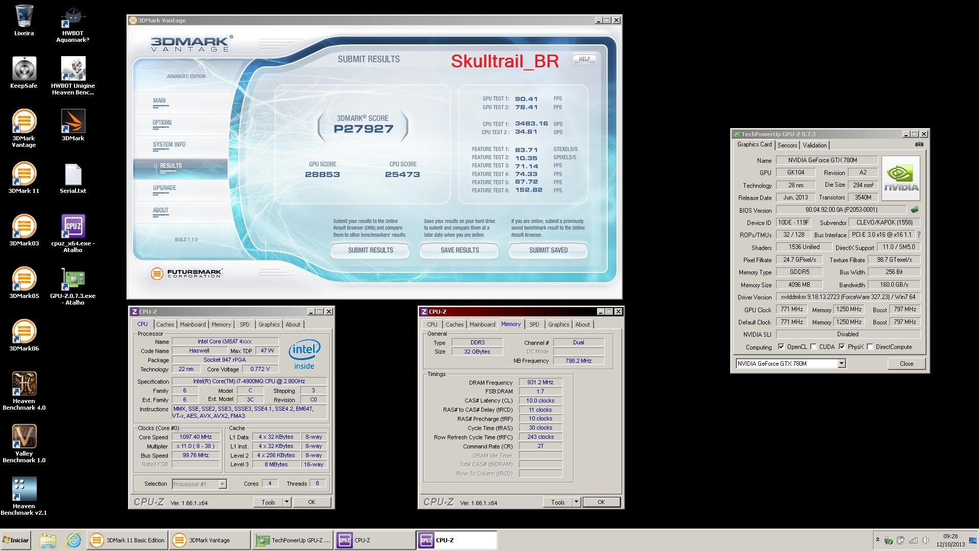Click the volume icon in system tray
This screenshot has height=551, width=979.
925,540
